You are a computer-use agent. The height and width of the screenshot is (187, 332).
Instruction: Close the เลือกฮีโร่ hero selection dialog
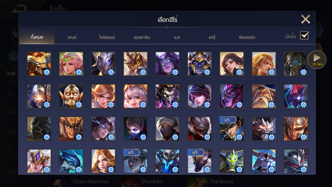click(306, 19)
